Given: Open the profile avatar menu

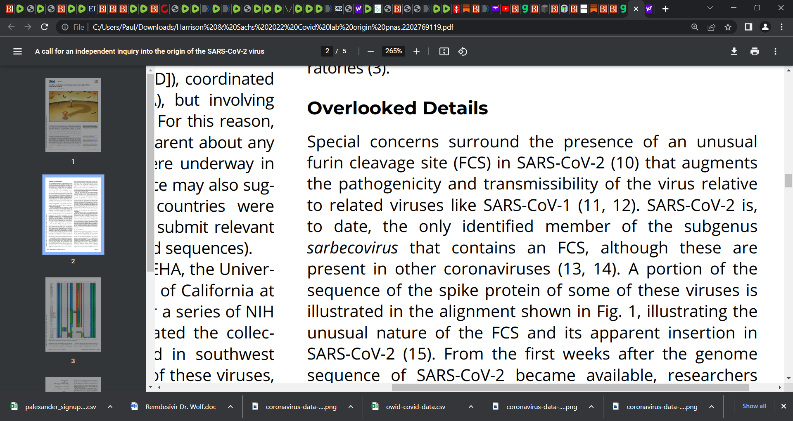Looking at the screenshot, I should coord(765,27).
